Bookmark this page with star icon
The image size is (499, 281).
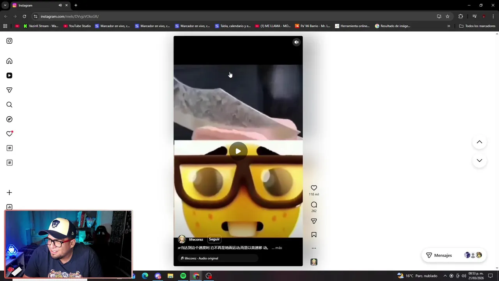coord(448,16)
